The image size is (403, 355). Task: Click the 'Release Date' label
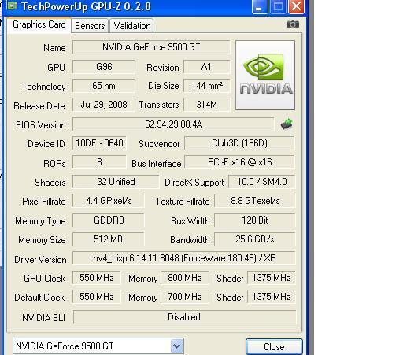point(39,106)
